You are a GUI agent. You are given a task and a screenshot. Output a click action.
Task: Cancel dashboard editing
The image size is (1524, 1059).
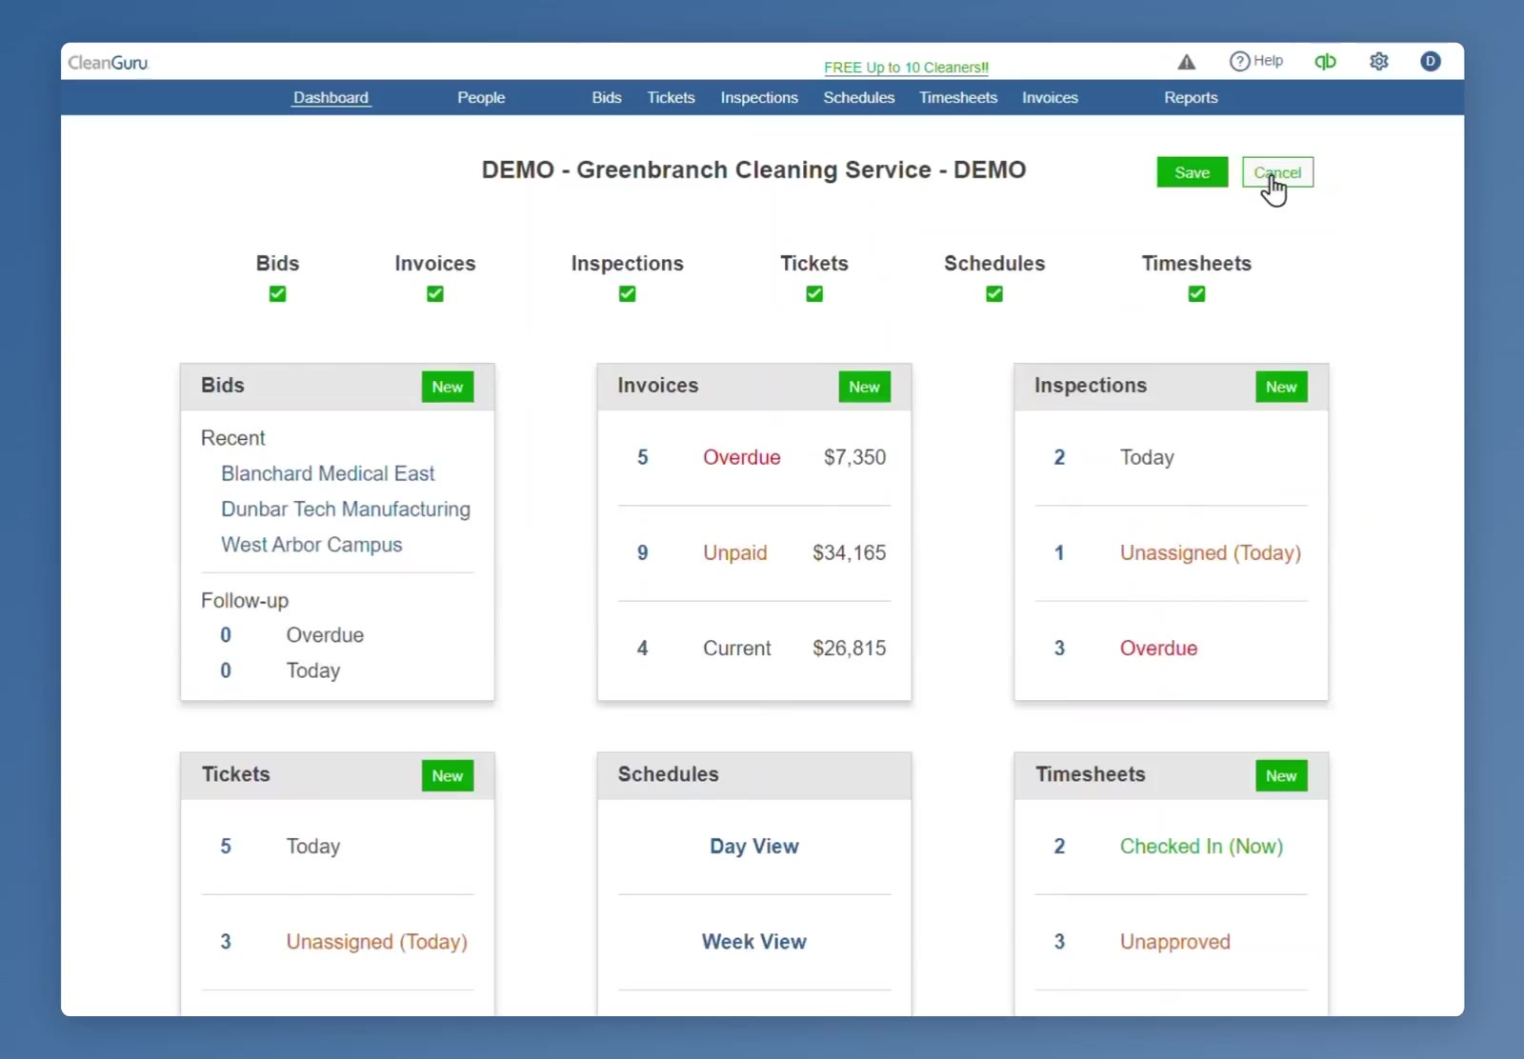coord(1277,172)
